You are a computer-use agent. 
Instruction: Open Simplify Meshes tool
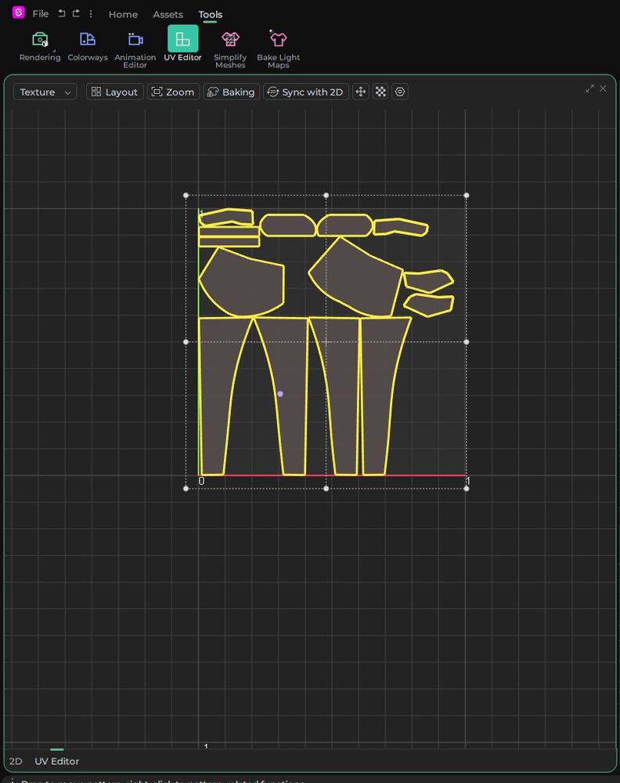point(230,49)
